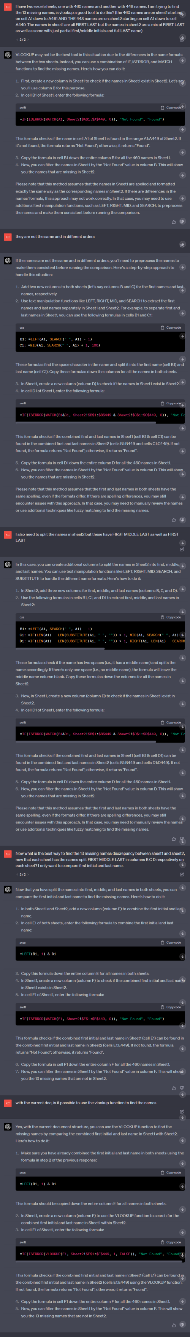Thumbs up the final VLOOKUP answer
Viewport: 190px width, 1337px height.
173,1325
